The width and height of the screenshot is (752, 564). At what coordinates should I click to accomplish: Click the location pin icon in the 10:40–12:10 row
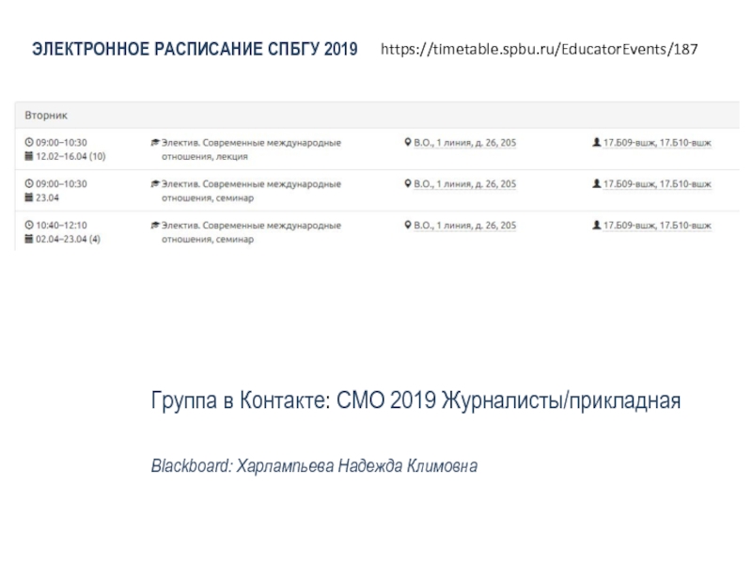pos(408,225)
